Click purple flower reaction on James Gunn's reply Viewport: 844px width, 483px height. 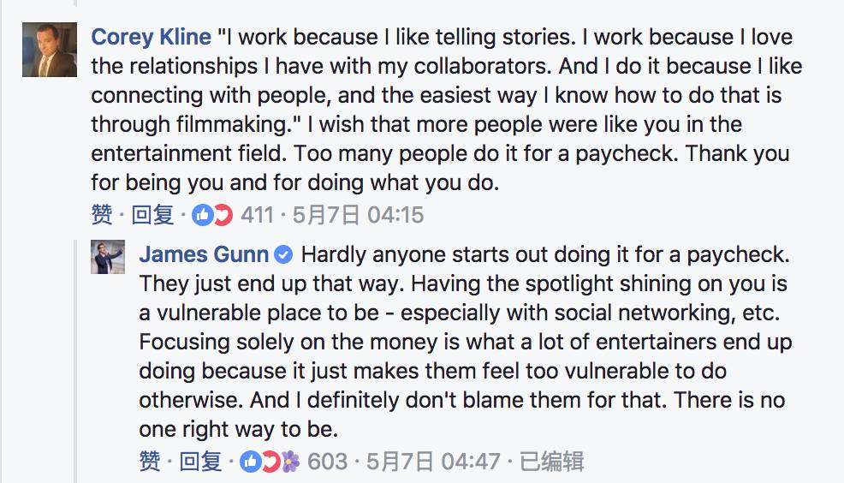click(290, 462)
